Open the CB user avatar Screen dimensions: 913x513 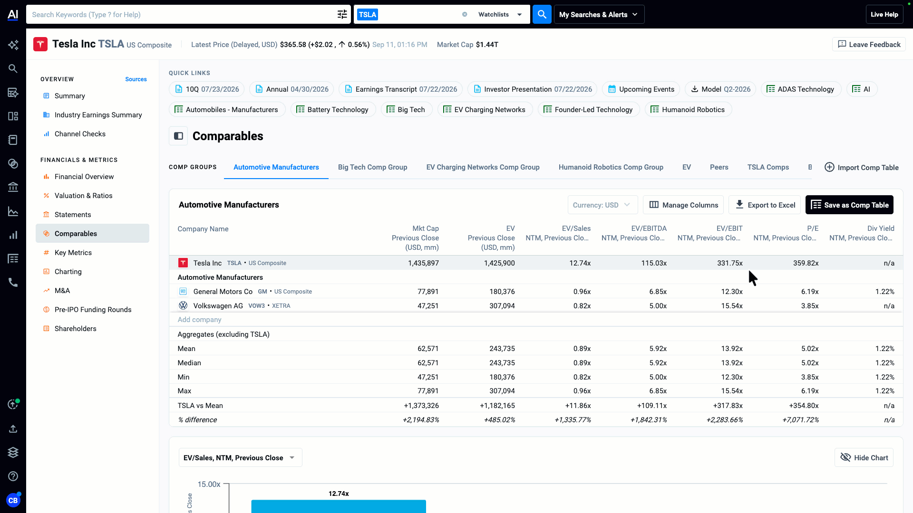(13, 500)
